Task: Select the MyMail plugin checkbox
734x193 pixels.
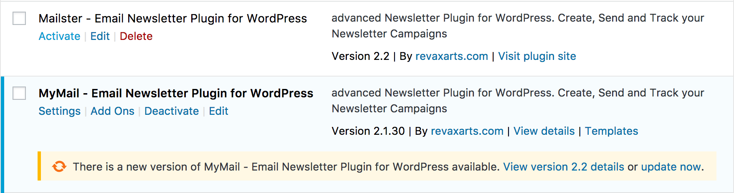Action: (19, 93)
